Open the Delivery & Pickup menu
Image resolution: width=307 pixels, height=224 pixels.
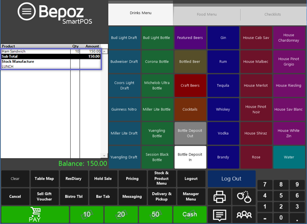pos(161,197)
